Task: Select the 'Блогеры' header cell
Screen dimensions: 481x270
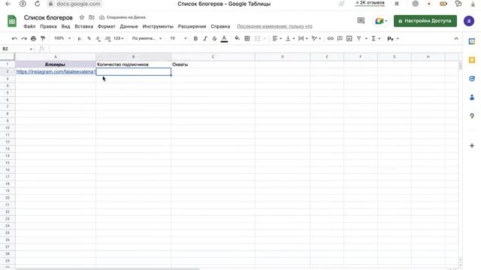Action: coord(56,64)
